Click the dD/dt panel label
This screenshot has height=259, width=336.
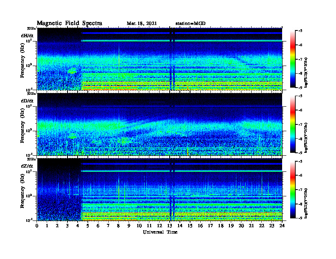pos(27,101)
